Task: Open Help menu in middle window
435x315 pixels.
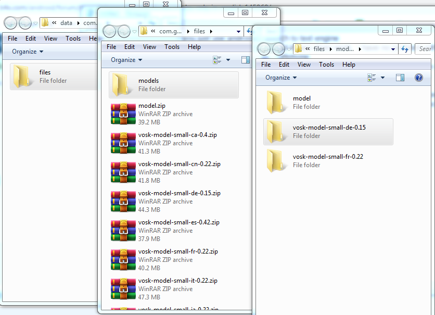Action: click(x=194, y=47)
